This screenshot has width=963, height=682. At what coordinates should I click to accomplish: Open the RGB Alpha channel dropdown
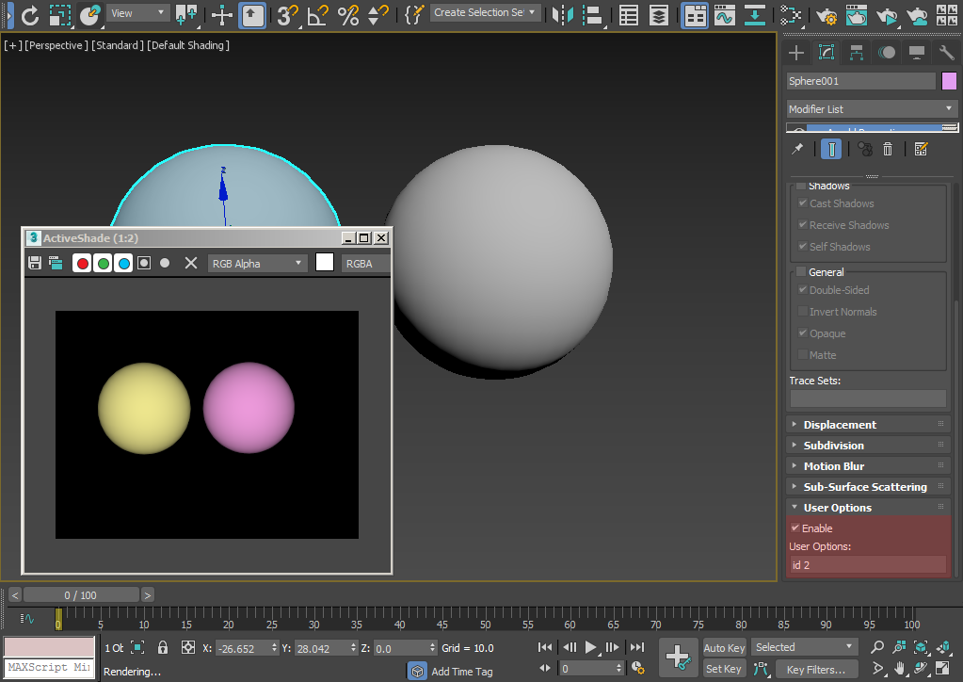257,264
